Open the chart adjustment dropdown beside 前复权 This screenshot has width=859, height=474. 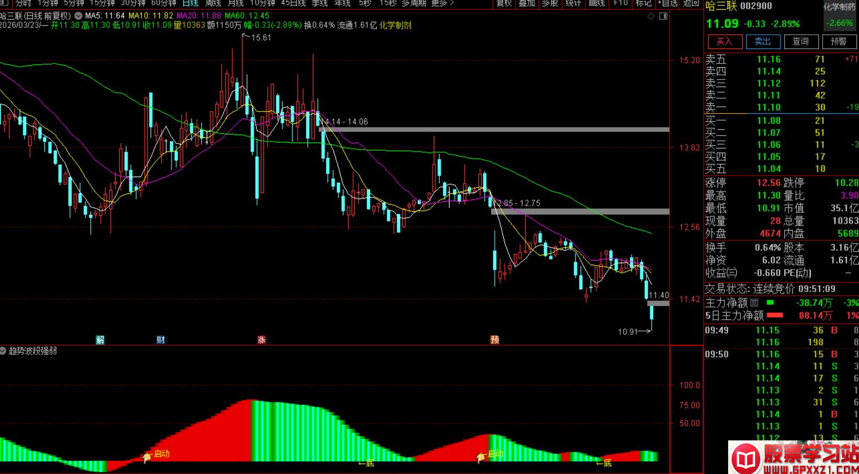[79, 16]
